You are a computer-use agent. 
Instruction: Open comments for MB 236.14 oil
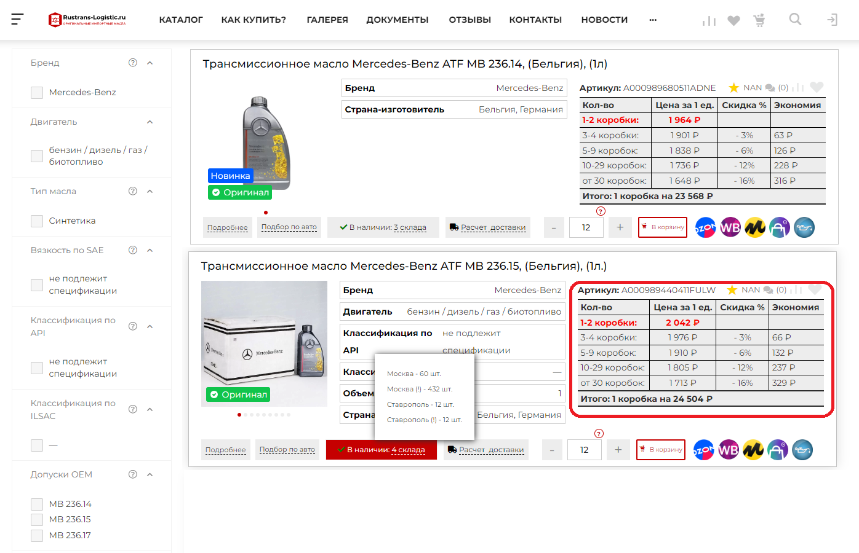[x=770, y=88]
